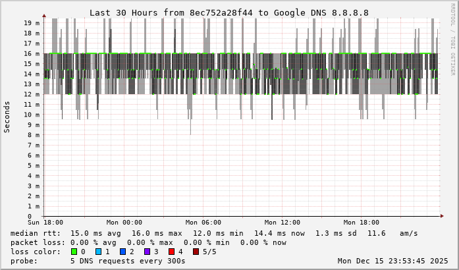Click the 'Seconds' y-axis label

[x=7, y=117]
